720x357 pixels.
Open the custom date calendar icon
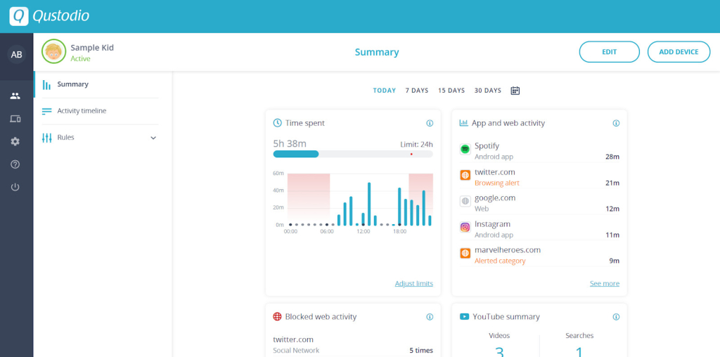[x=515, y=91]
